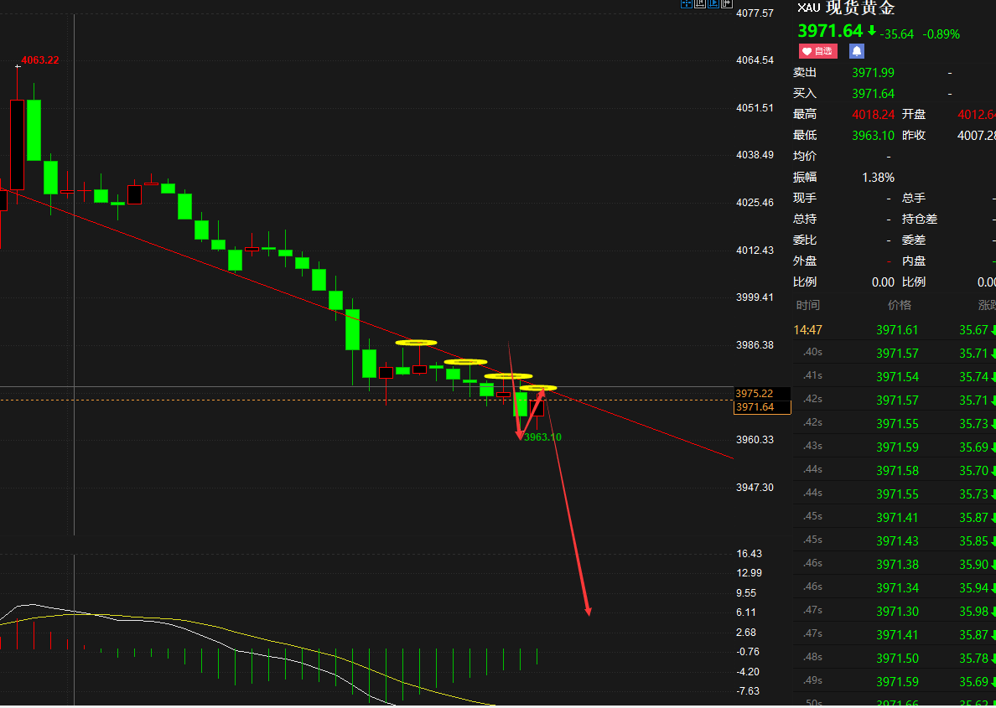This screenshot has height=708, width=996.
Task: Click the 4063.22 high price marker
Action: tap(40, 60)
